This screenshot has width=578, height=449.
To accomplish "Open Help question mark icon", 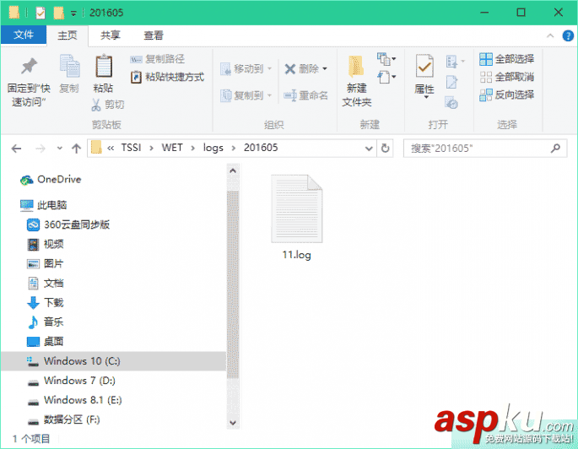I will [x=568, y=35].
